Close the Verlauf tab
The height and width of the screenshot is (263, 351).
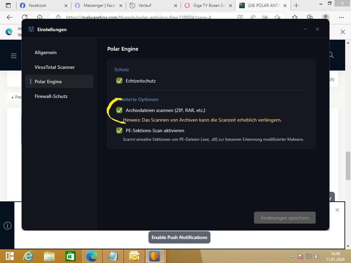click(x=175, y=5)
